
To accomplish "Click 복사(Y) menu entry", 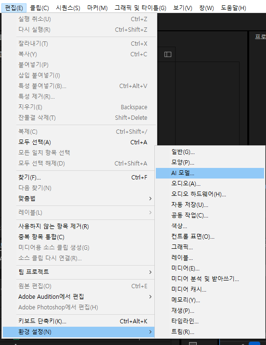I will 79,54.
